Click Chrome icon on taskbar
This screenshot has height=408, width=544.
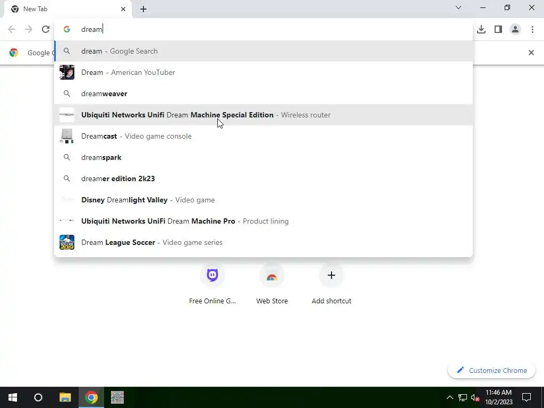click(x=91, y=397)
